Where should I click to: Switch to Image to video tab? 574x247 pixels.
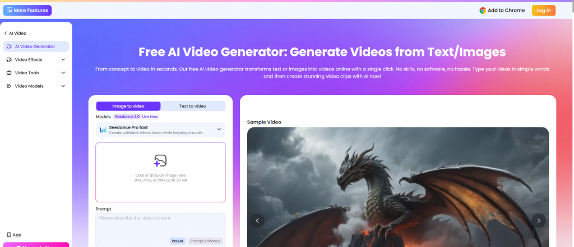tap(128, 106)
